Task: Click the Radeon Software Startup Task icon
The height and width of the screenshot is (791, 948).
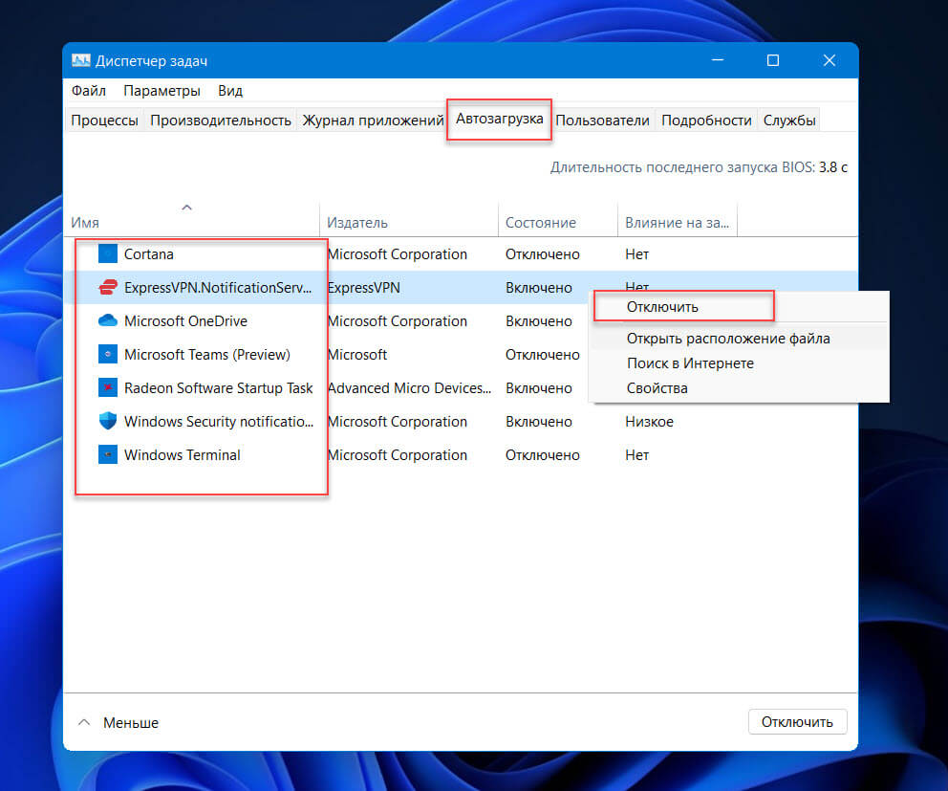Action: click(x=108, y=387)
